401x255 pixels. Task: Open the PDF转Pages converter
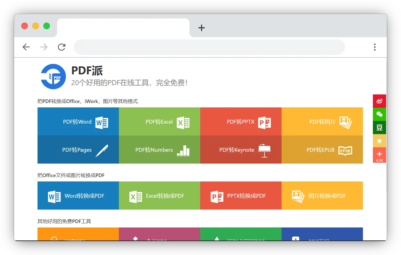coord(78,150)
